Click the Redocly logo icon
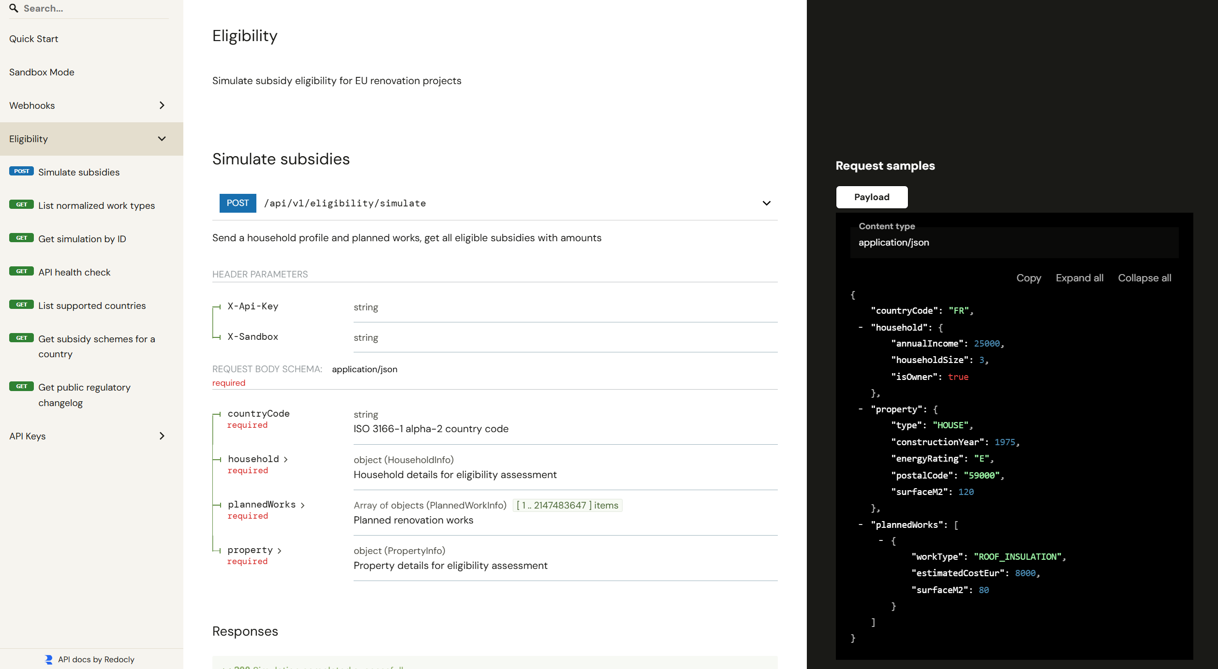The width and height of the screenshot is (1218, 669). 48,659
